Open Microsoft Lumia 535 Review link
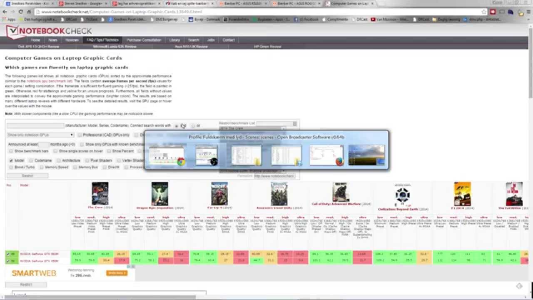 pos(115,47)
